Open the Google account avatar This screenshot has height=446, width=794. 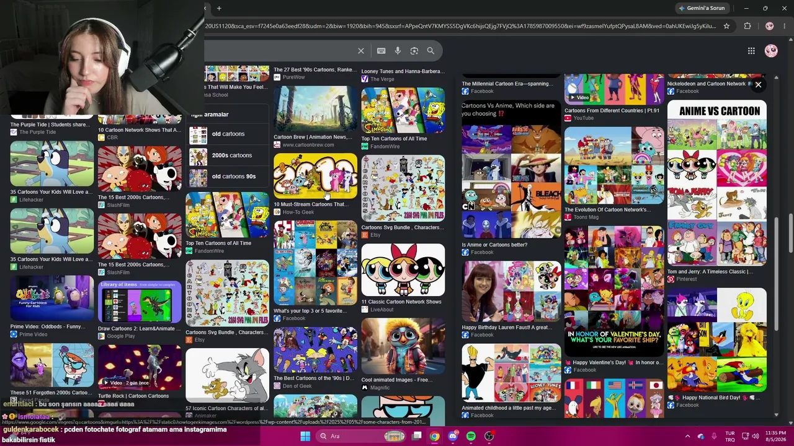coord(771,51)
